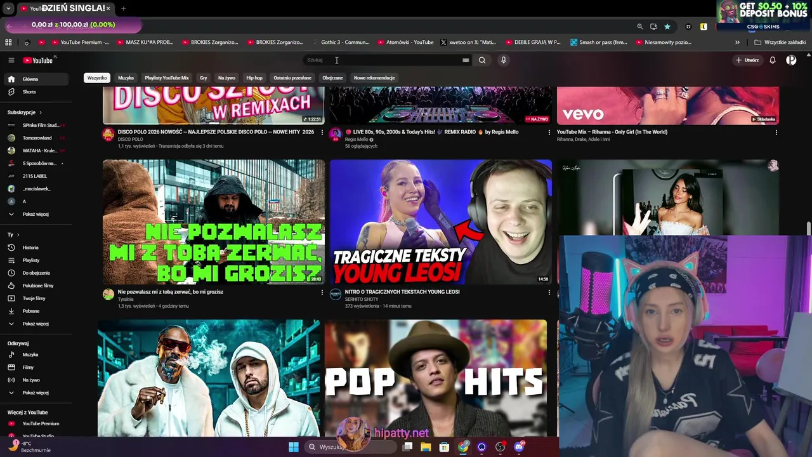The image size is (812, 457).
Task: Go to Główna home in sidebar
Action: tap(37, 79)
